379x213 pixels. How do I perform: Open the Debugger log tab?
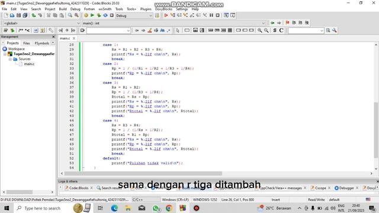(x=346, y=188)
